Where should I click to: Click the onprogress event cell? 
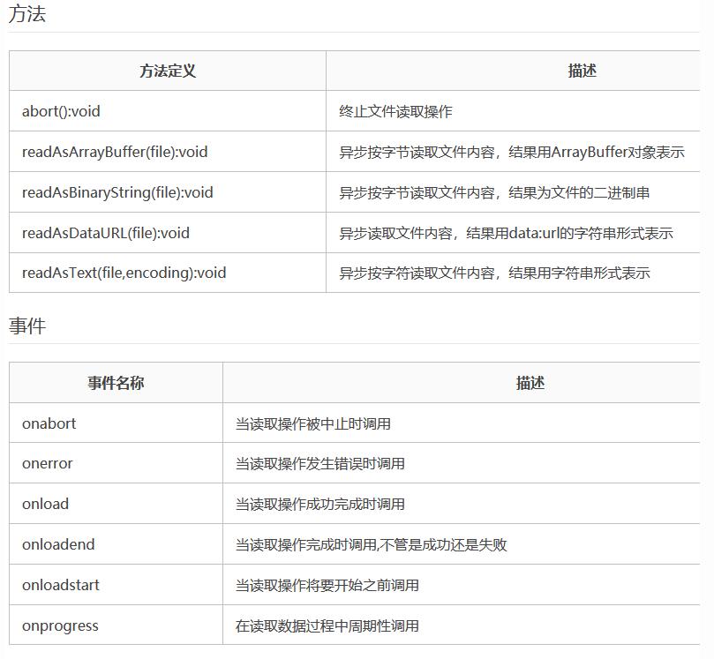[x=60, y=625]
